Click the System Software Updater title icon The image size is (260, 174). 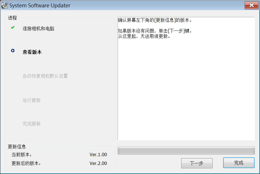click(x=5, y=5)
